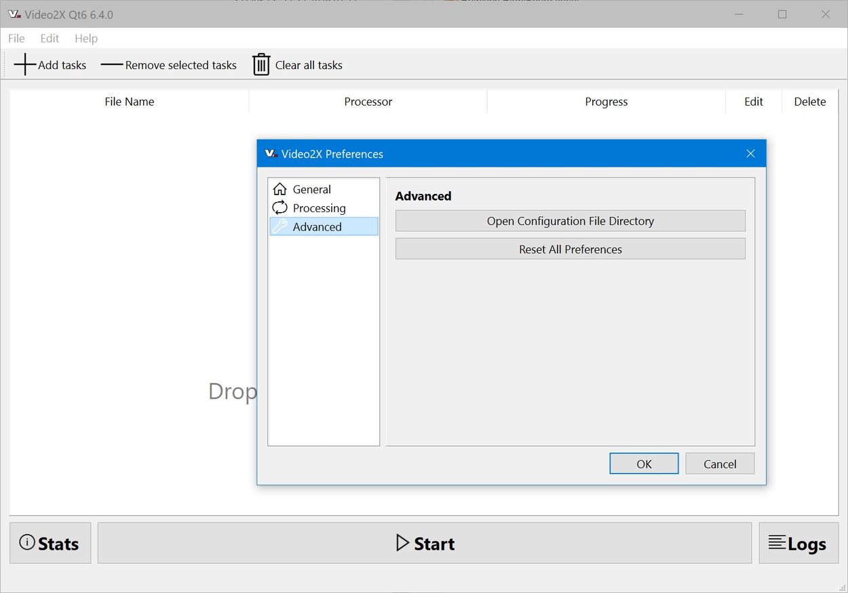Select General in preferences list
Viewport: 848px width, 593px height.
click(x=324, y=189)
